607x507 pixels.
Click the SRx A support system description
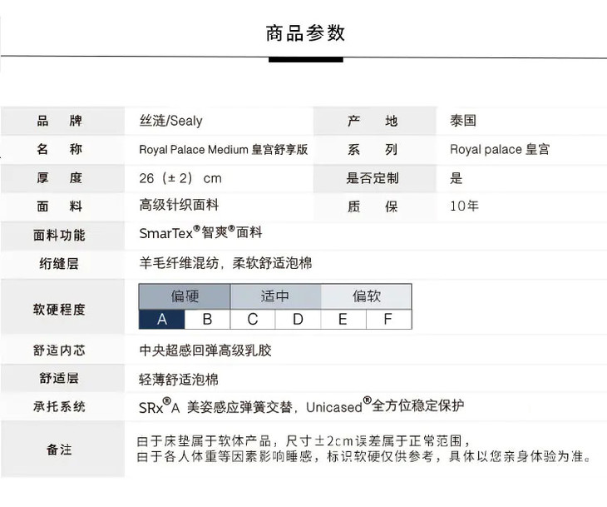(x=301, y=406)
